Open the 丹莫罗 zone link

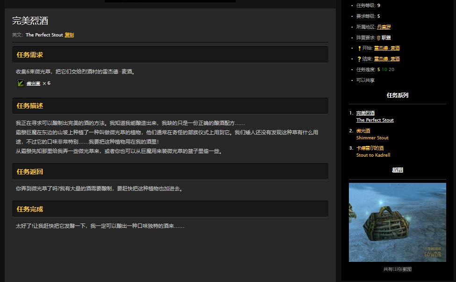click(384, 27)
